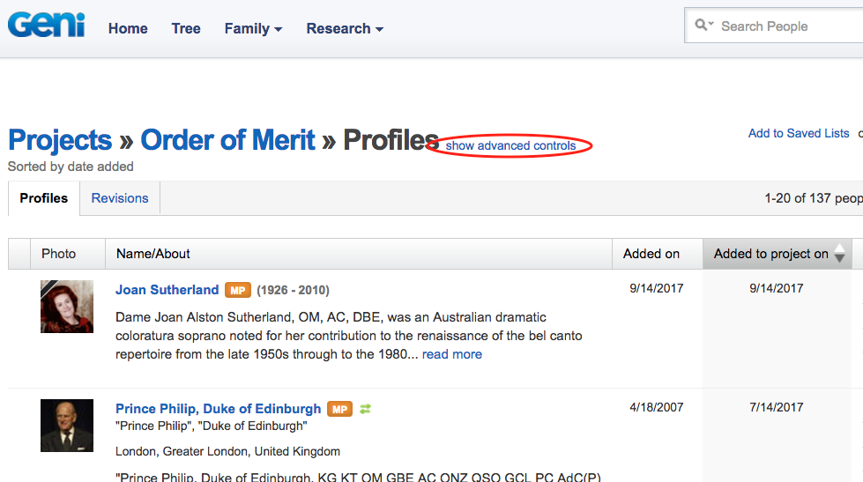Open Prince Philip's profile photo
The width and height of the screenshot is (863, 482).
67,426
